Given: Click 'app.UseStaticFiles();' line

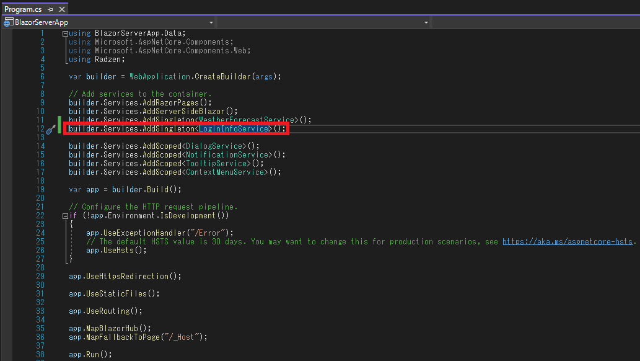Looking at the screenshot, I should (114, 293).
